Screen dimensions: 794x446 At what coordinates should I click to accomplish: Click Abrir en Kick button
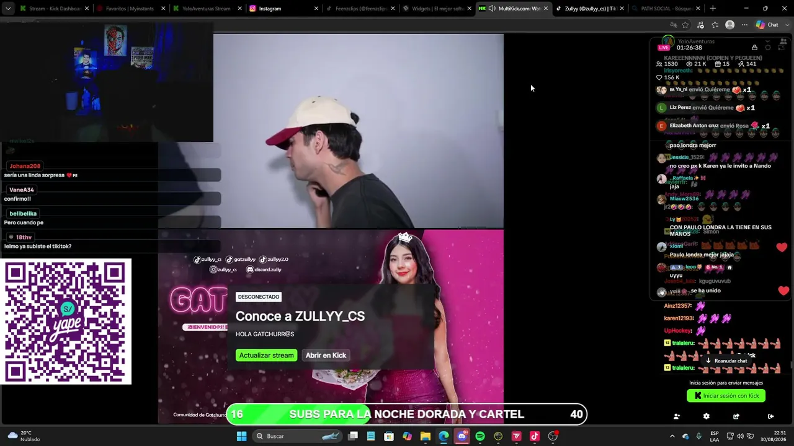coord(326,356)
